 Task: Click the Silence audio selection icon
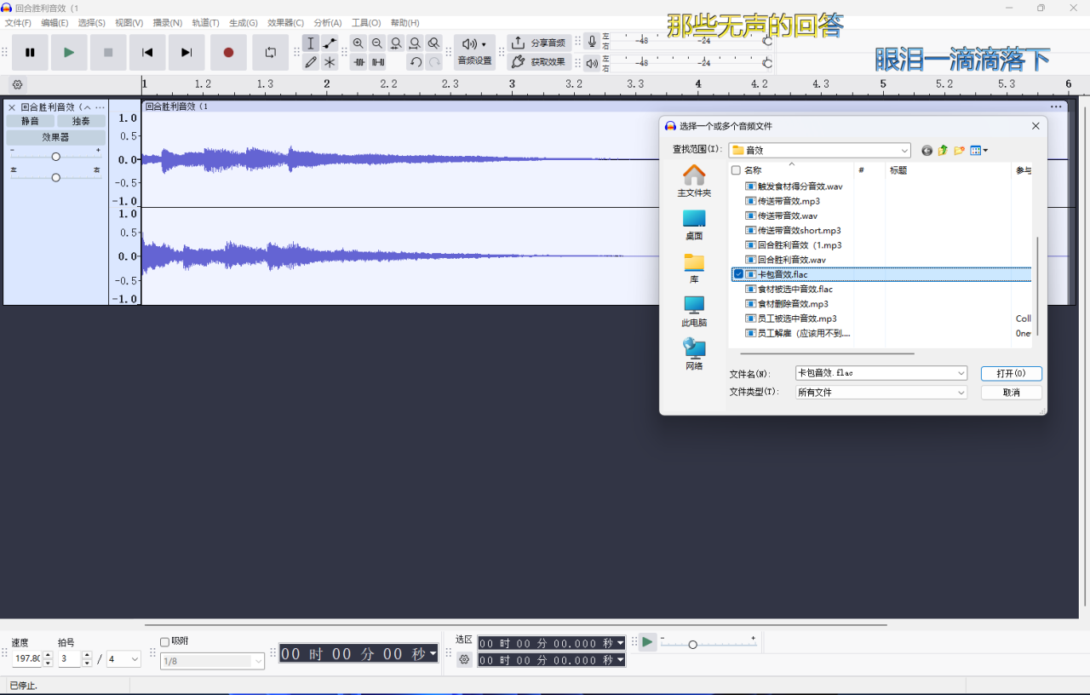point(377,62)
